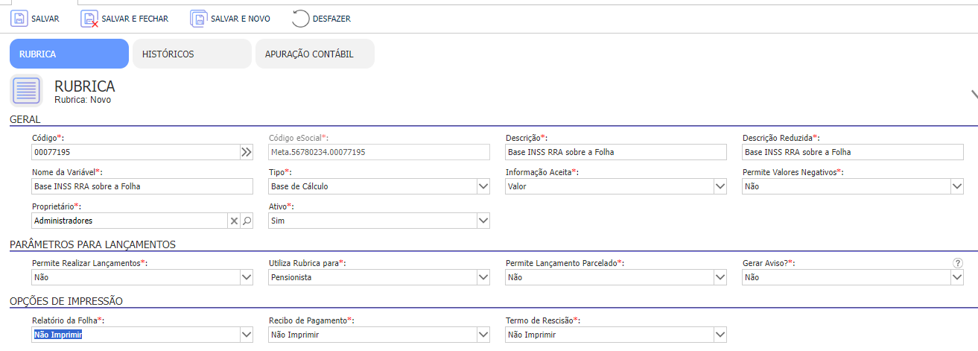The width and height of the screenshot is (978, 351).
Task: Open the Permite Valores Negativos dropdown
Action: [956, 186]
